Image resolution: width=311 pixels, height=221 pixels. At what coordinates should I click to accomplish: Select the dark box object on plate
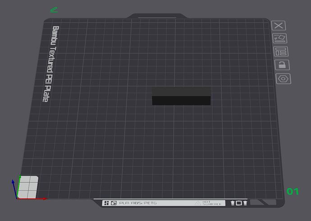181,96
